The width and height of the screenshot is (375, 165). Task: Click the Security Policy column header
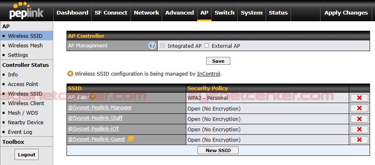[x=267, y=88]
